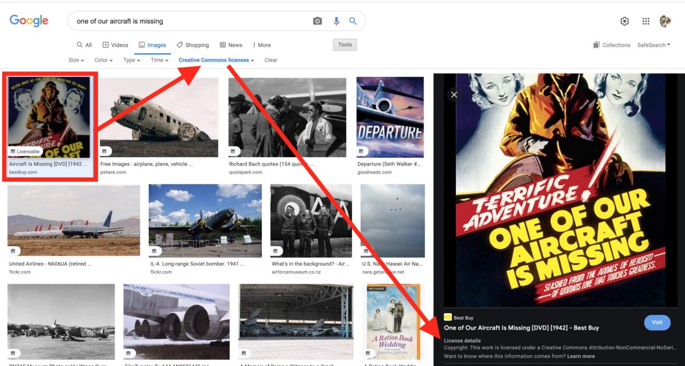Click the quotepark.com source text
Image resolution: width=685 pixels, height=366 pixels.
[x=246, y=172]
